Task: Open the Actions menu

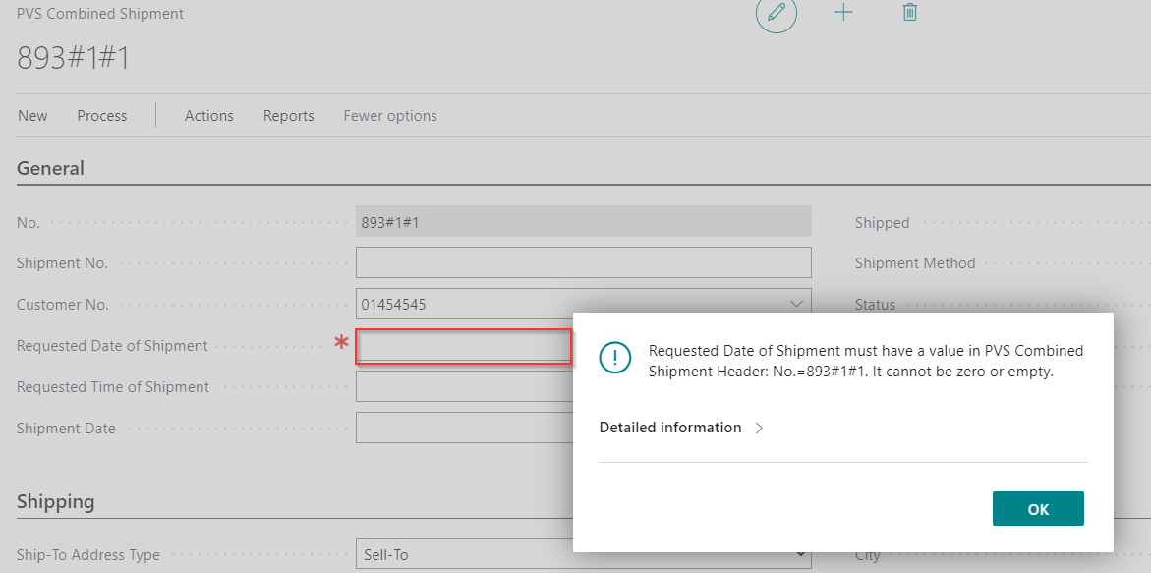Action: point(209,116)
